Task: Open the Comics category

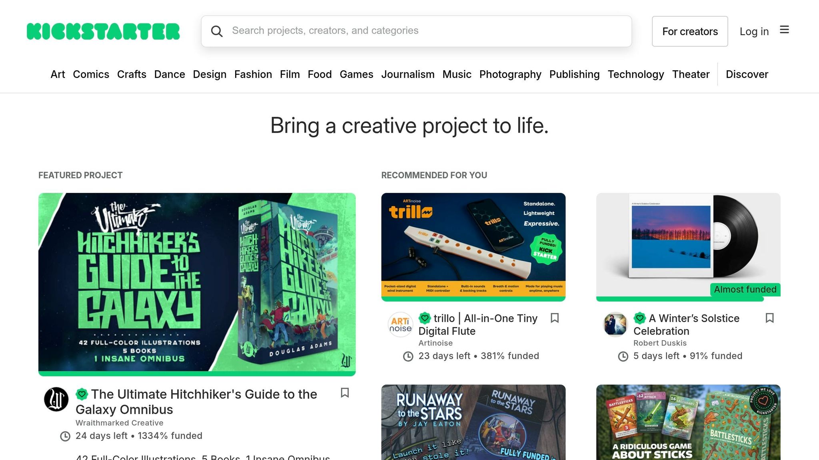Action: (x=91, y=74)
